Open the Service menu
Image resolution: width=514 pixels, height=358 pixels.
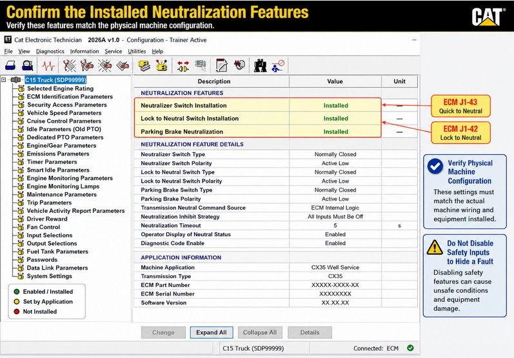[x=113, y=51]
